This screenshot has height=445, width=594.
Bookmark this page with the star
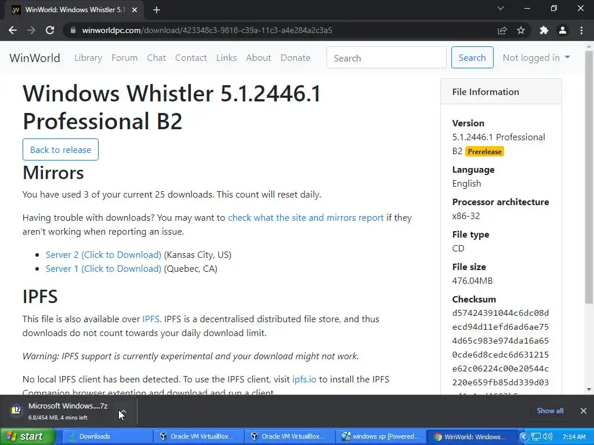521,30
